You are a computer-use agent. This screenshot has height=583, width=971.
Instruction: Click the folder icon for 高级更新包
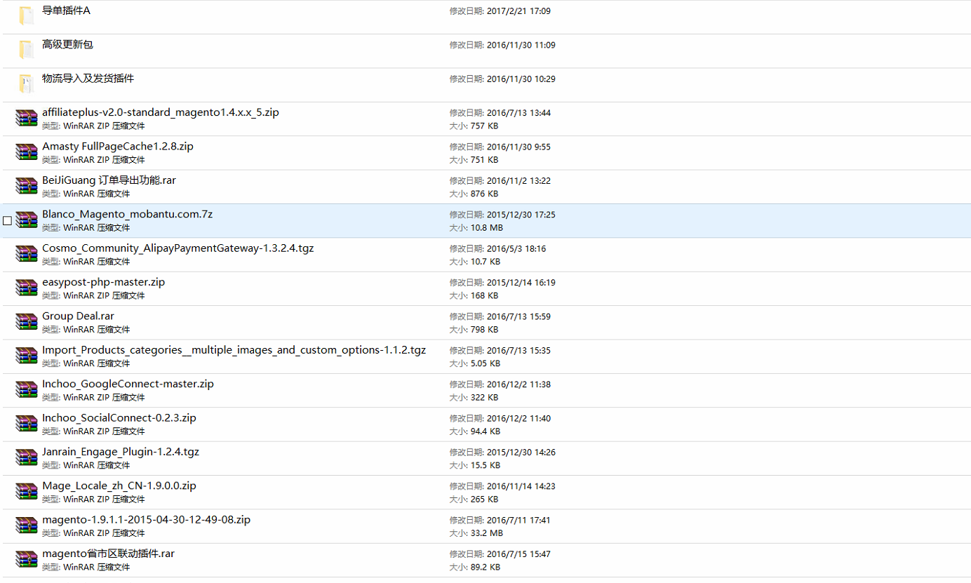point(26,50)
